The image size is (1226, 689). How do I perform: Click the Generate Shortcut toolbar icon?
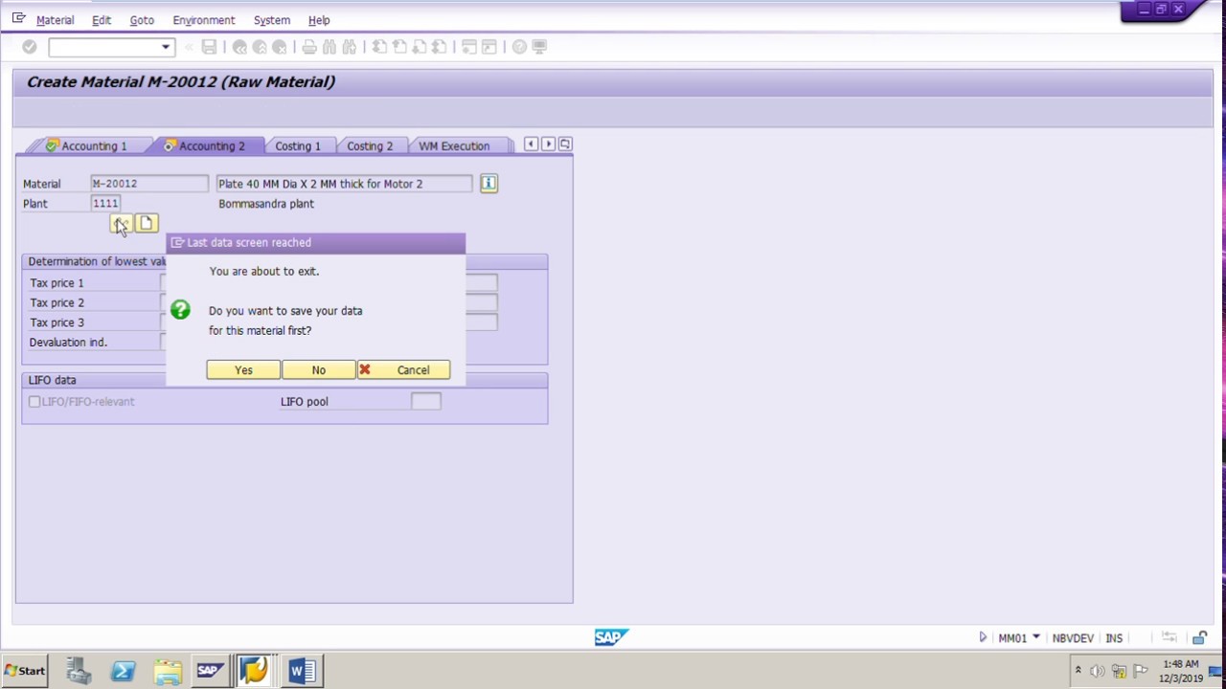[489, 47]
